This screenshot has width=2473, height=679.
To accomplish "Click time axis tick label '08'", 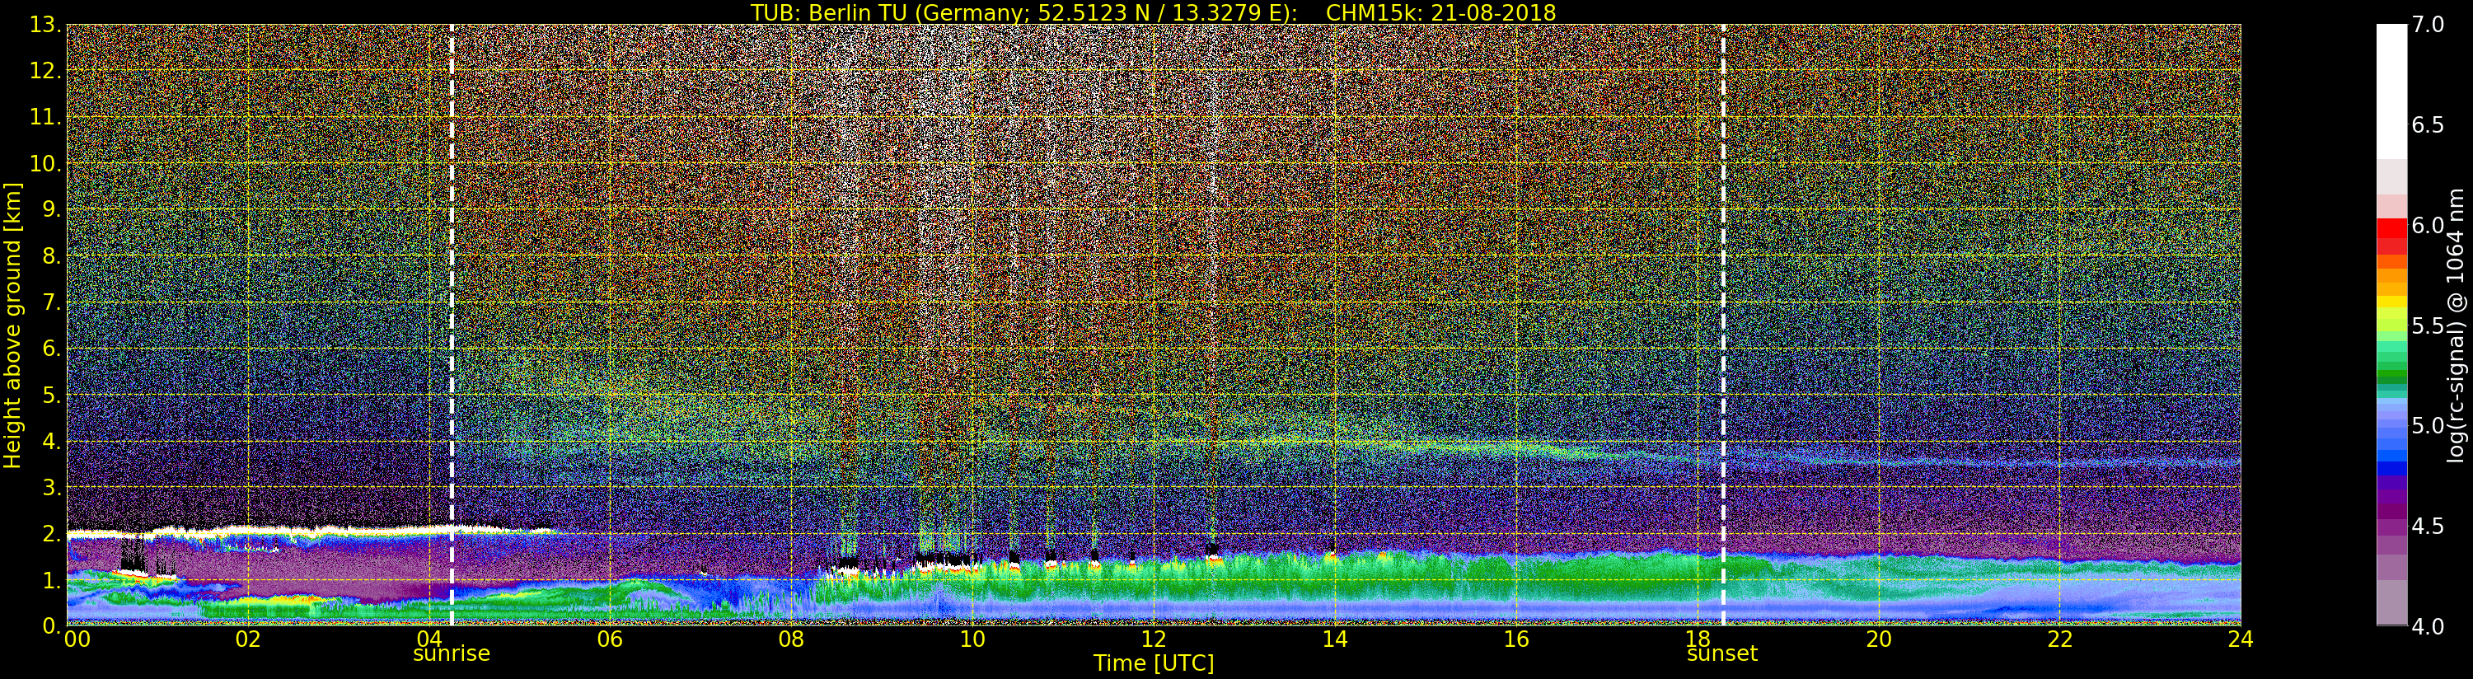I will tap(791, 639).
